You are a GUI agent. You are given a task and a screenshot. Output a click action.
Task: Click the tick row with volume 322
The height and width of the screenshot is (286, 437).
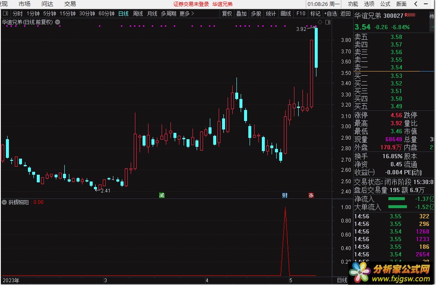pyautogui.click(x=392, y=216)
